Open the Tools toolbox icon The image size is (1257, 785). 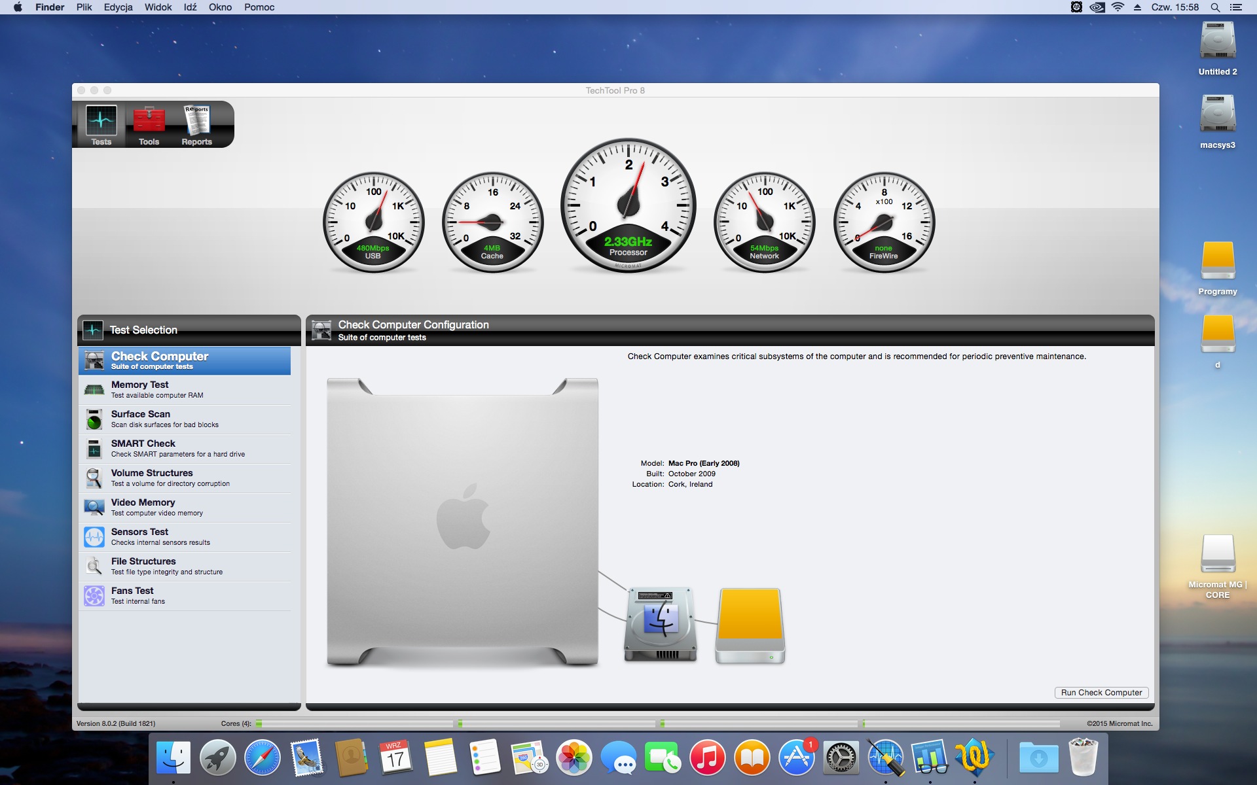click(x=149, y=124)
